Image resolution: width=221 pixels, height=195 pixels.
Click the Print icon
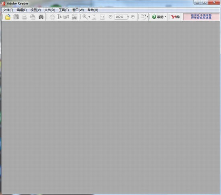[25, 17]
